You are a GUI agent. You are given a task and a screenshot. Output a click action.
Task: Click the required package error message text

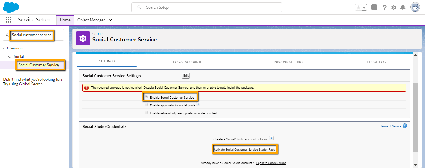click(172, 88)
